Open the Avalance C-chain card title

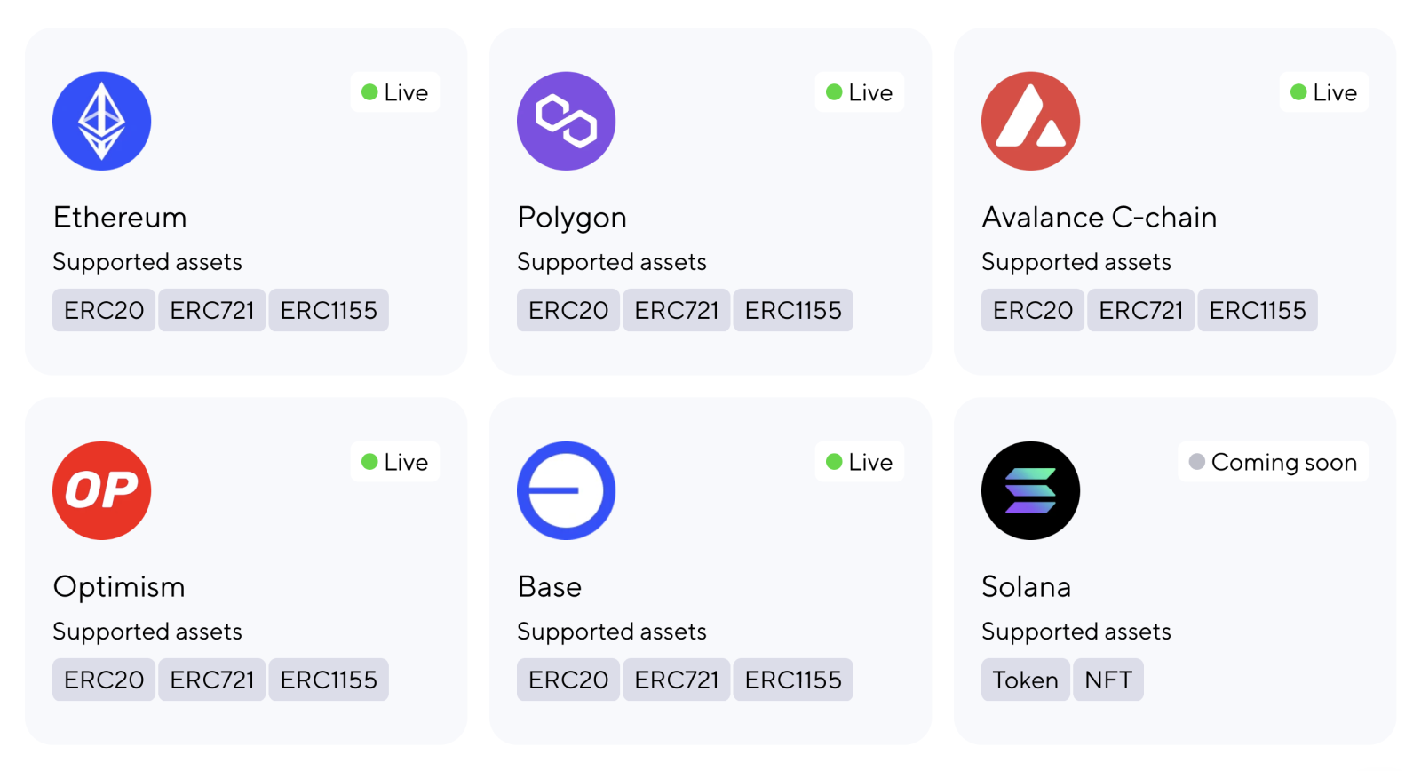pyautogui.click(x=1099, y=218)
